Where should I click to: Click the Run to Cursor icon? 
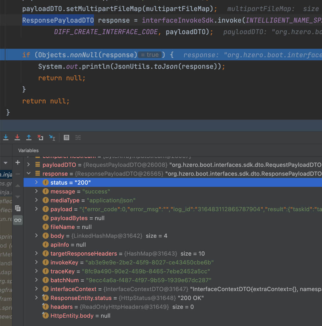52,138
